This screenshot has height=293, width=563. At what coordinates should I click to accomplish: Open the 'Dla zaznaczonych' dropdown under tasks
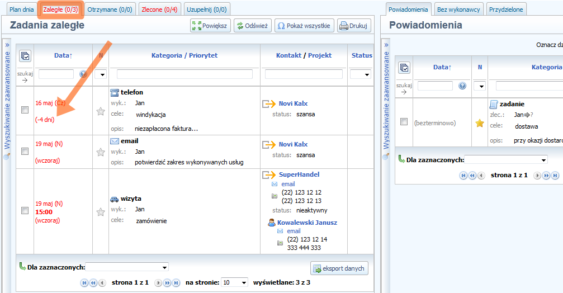tap(126, 267)
